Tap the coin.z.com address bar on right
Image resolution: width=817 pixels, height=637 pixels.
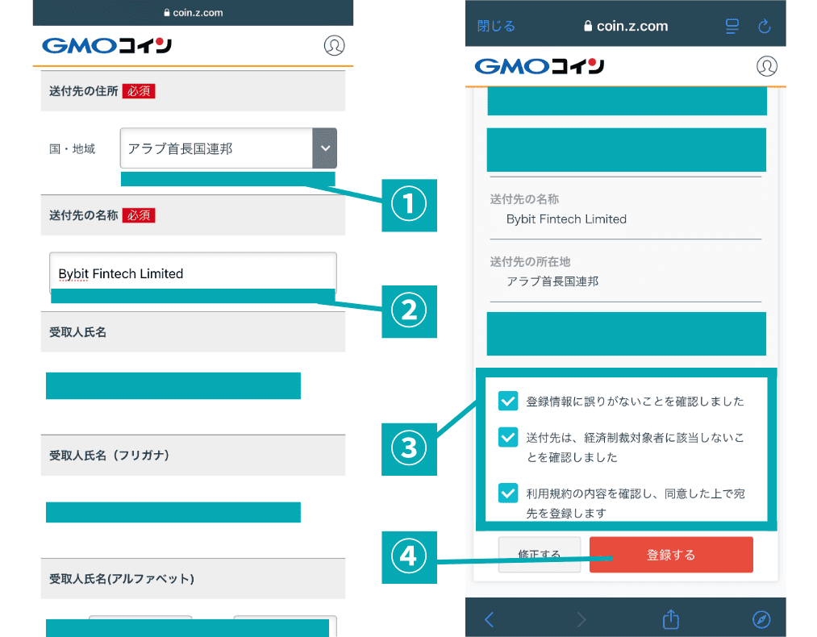(626, 27)
